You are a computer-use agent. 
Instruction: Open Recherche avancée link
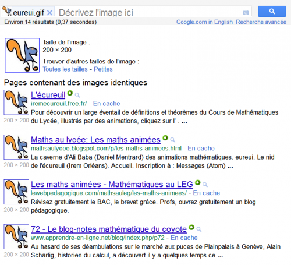coord(261,22)
